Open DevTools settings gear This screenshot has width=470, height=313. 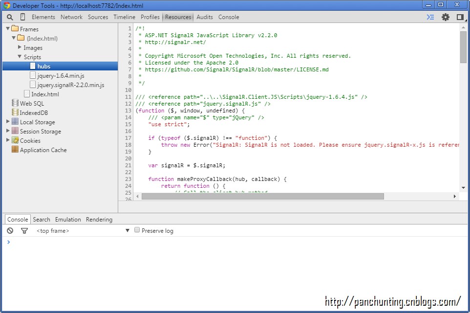pos(446,17)
